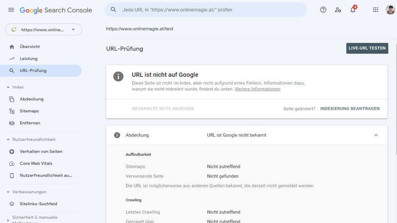
Task: Expand Sicherheit & manuelle Maßnahmen section
Action: click(x=8, y=220)
